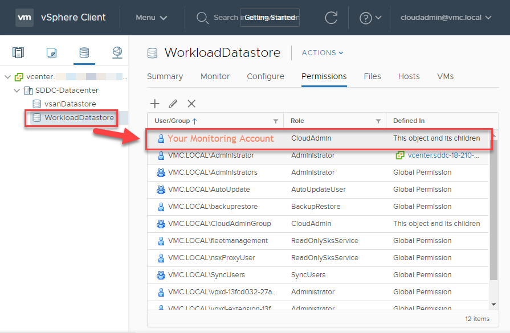
Task: Open the Permissions tab
Action: pyautogui.click(x=324, y=76)
